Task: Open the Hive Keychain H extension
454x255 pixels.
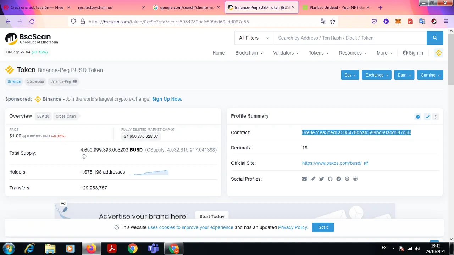Action: [386, 21]
